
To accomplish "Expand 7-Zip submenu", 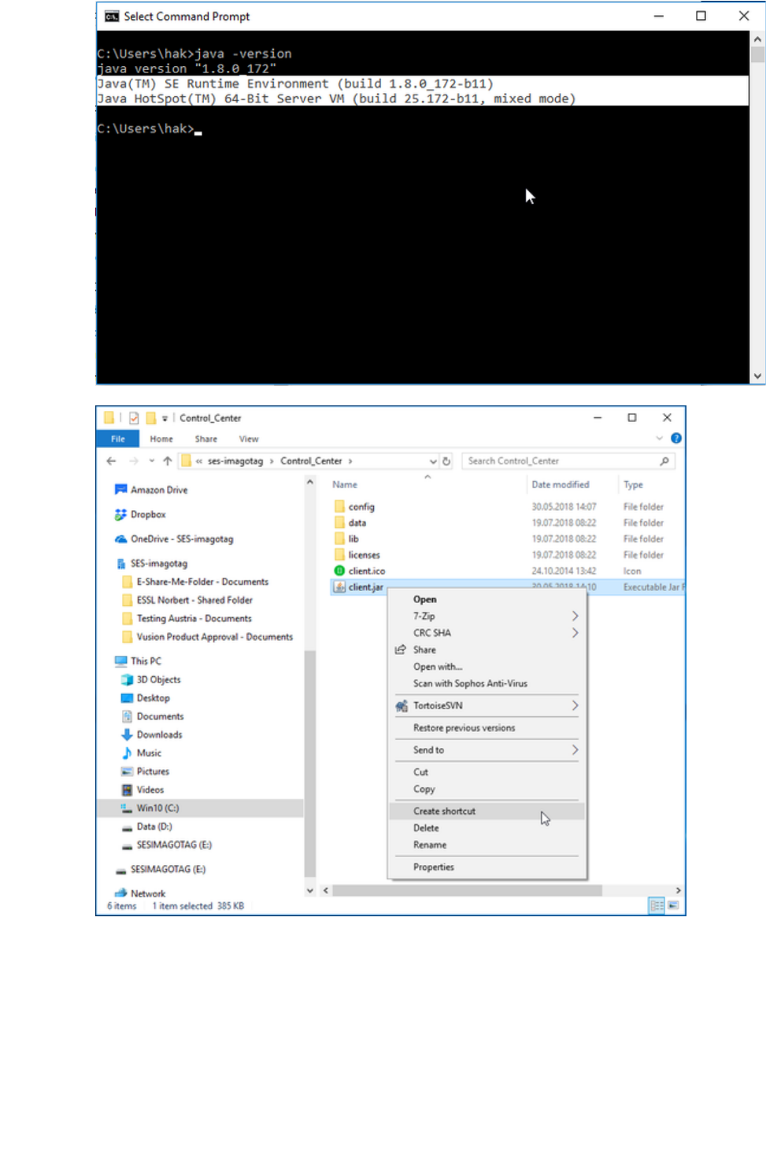I will click(x=487, y=616).
